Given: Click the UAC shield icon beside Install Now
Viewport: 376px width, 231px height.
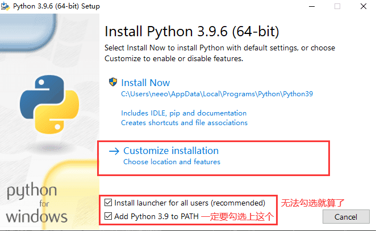Looking at the screenshot, I should tap(113, 82).
